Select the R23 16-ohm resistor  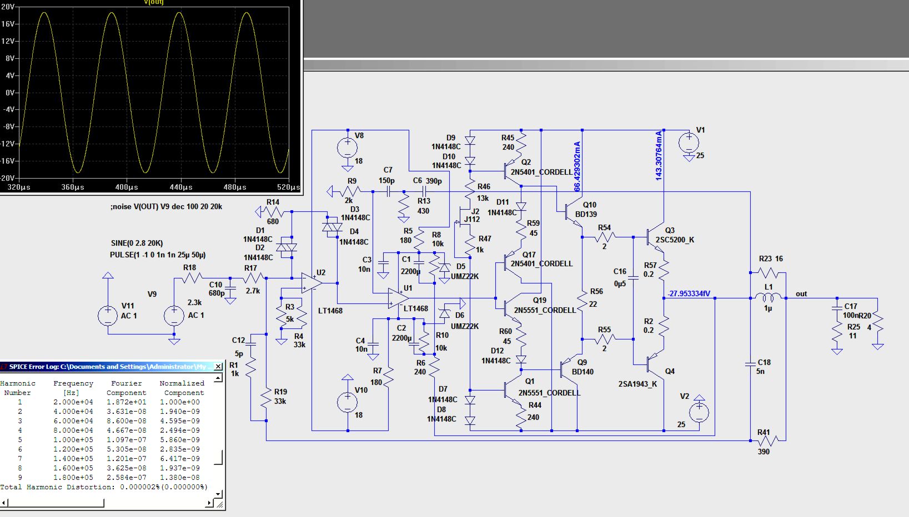[768, 272]
